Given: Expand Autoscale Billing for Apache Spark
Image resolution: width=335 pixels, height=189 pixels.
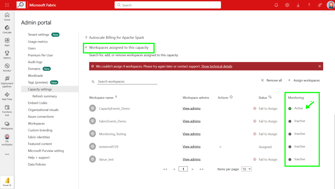Looking at the screenshot, I should click(x=86, y=38).
